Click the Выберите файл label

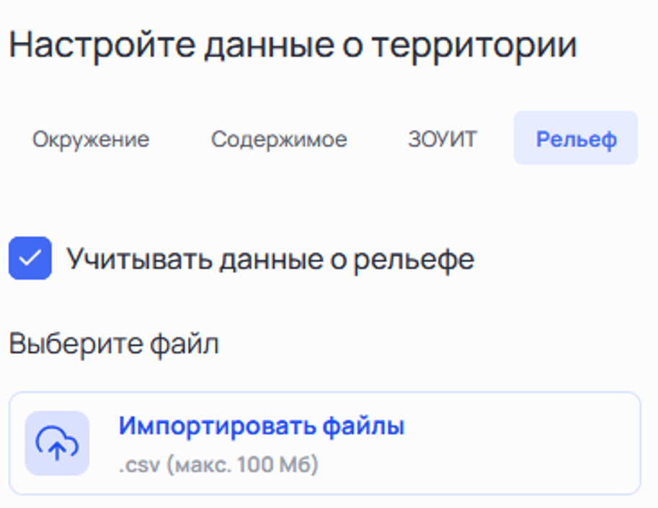(x=114, y=344)
